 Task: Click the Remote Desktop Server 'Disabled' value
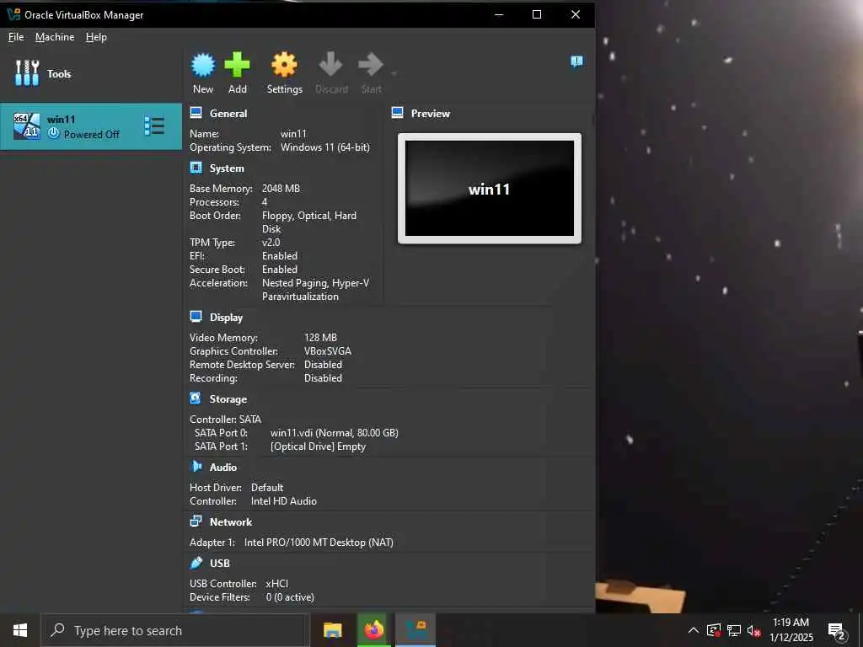[323, 365]
